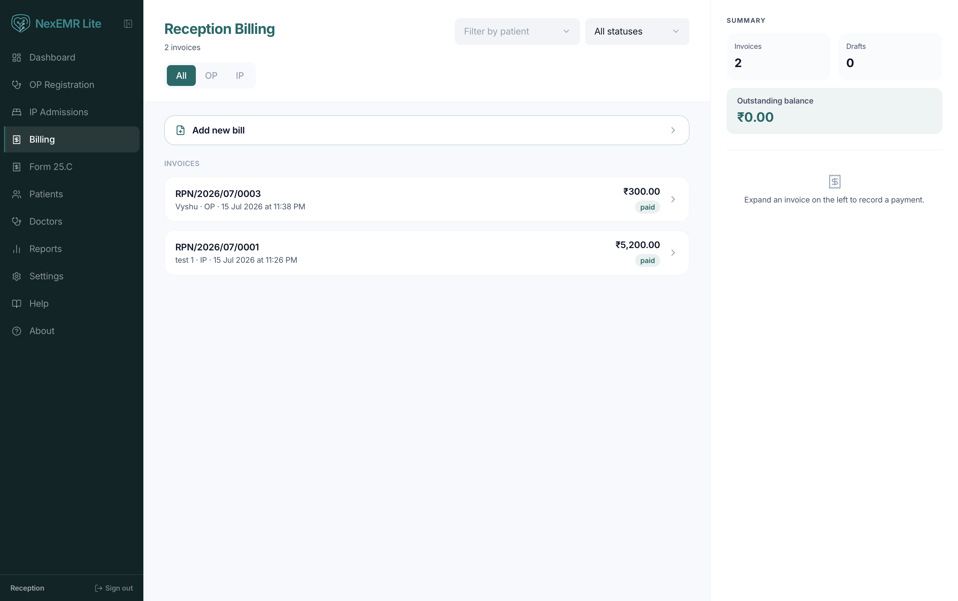The image size is (958, 601).
Task: Click the Patients people icon
Action: 16,194
